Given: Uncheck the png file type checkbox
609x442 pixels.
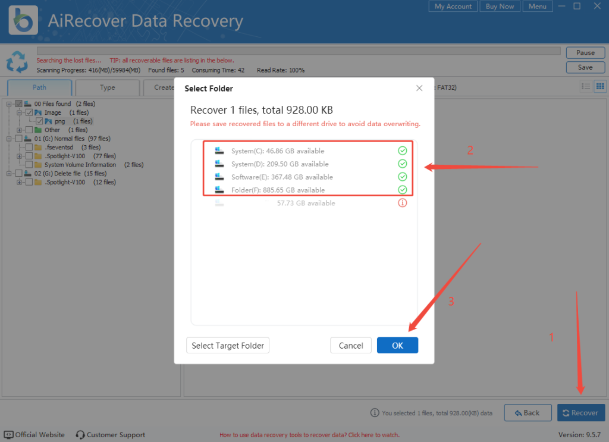Looking at the screenshot, I should (39, 121).
